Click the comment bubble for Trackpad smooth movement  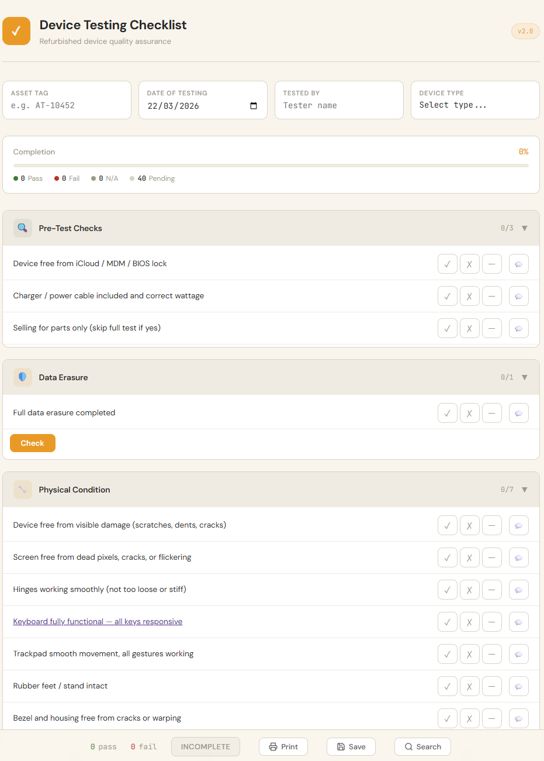click(x=518, y=654)
